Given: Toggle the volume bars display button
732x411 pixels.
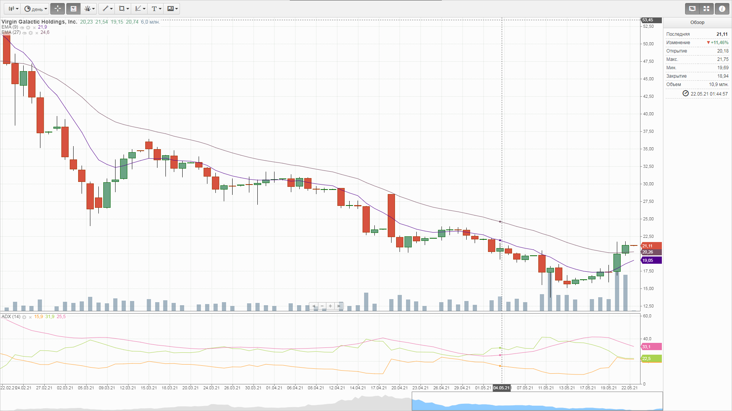Looking at the screenshot, I should click(74, 8).
